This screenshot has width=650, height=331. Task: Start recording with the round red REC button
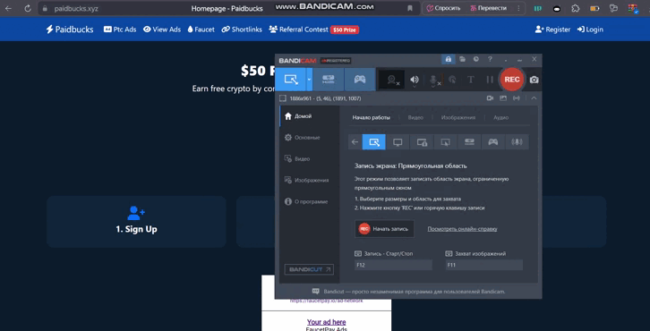coord(512,80)
